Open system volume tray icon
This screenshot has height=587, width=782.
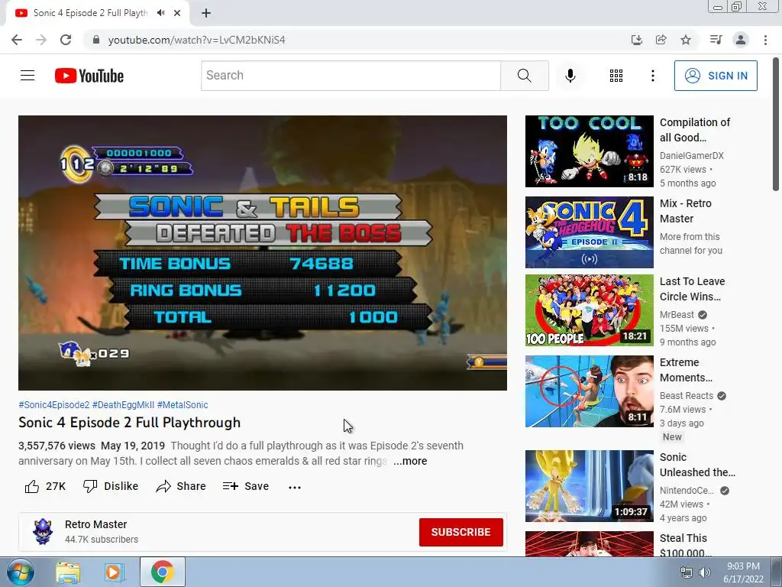[x=705, y=572]
